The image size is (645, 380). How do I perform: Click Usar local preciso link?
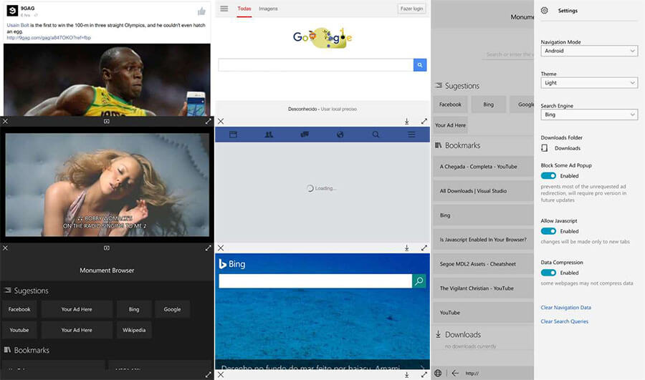point(338,109)
